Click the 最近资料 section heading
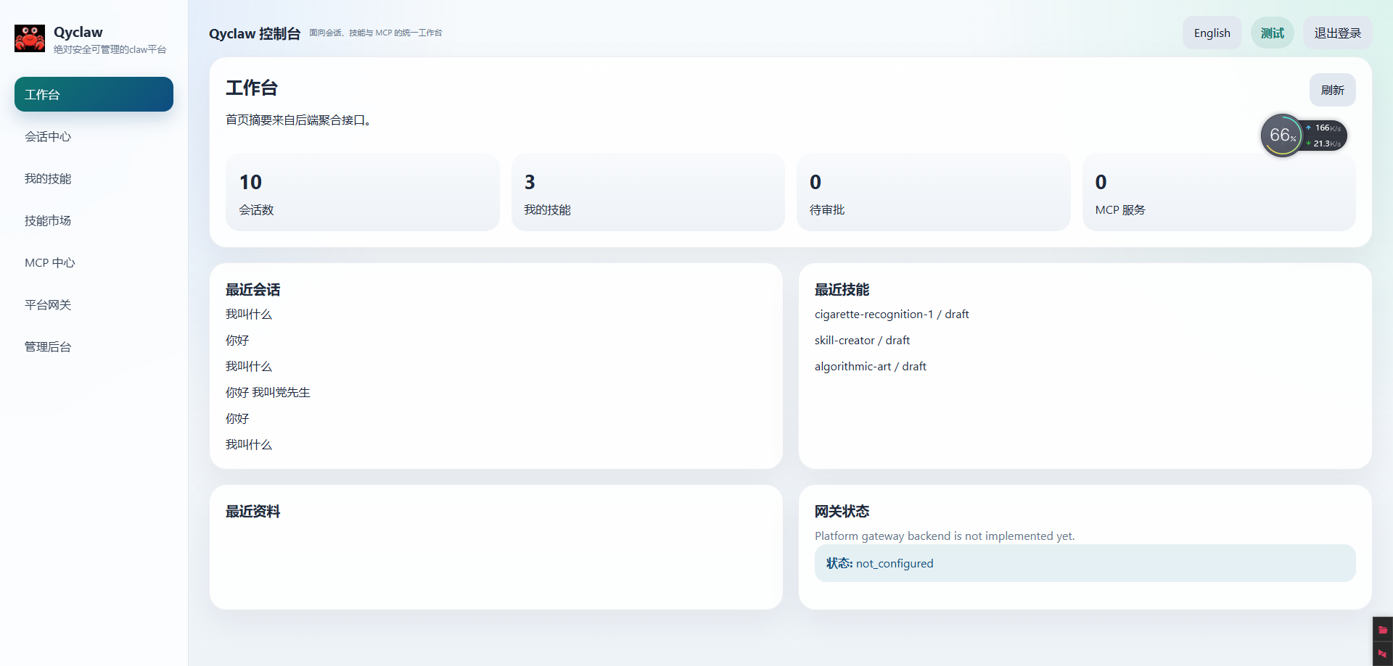1393x666 pixels. (252, 511)
